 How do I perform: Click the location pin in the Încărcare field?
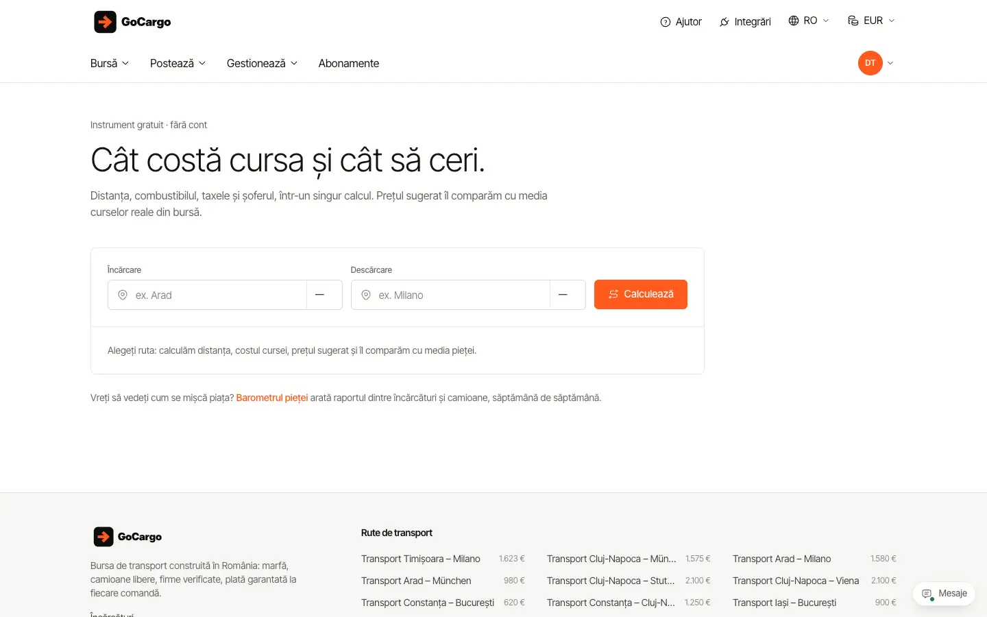(123, 295)
